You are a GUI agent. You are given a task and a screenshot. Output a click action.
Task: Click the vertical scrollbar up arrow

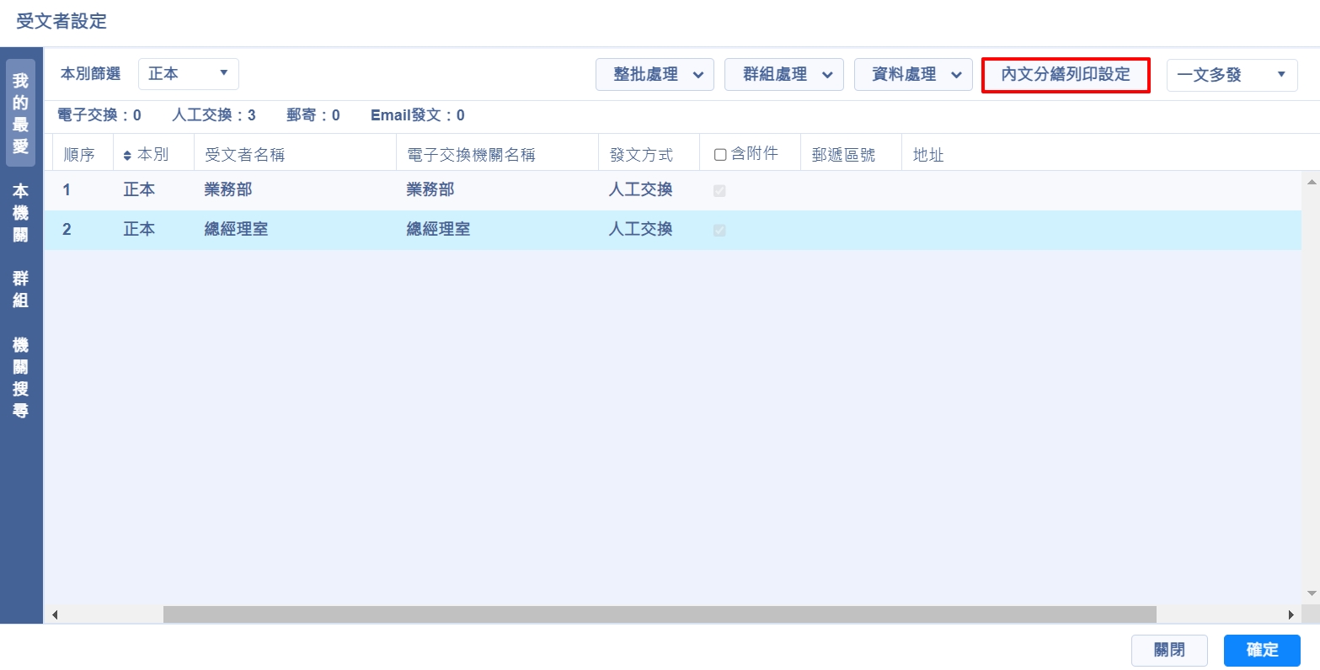coord(1311,181)
